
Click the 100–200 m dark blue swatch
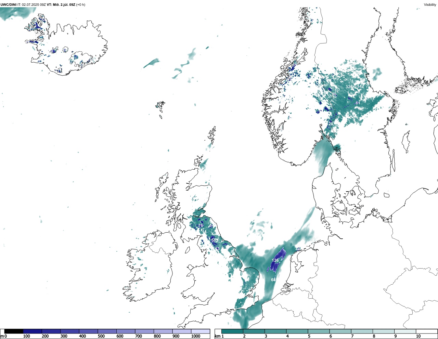click(x=33, y=331)
